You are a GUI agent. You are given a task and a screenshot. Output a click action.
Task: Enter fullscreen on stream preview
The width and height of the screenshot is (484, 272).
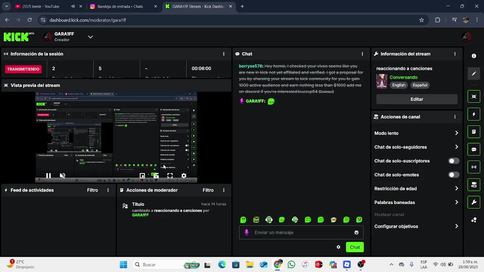point(170,176)
